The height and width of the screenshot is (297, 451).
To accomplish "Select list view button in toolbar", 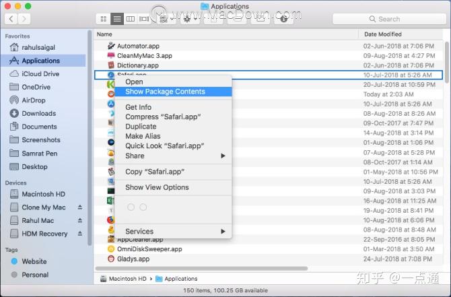I will click(117, 19).
